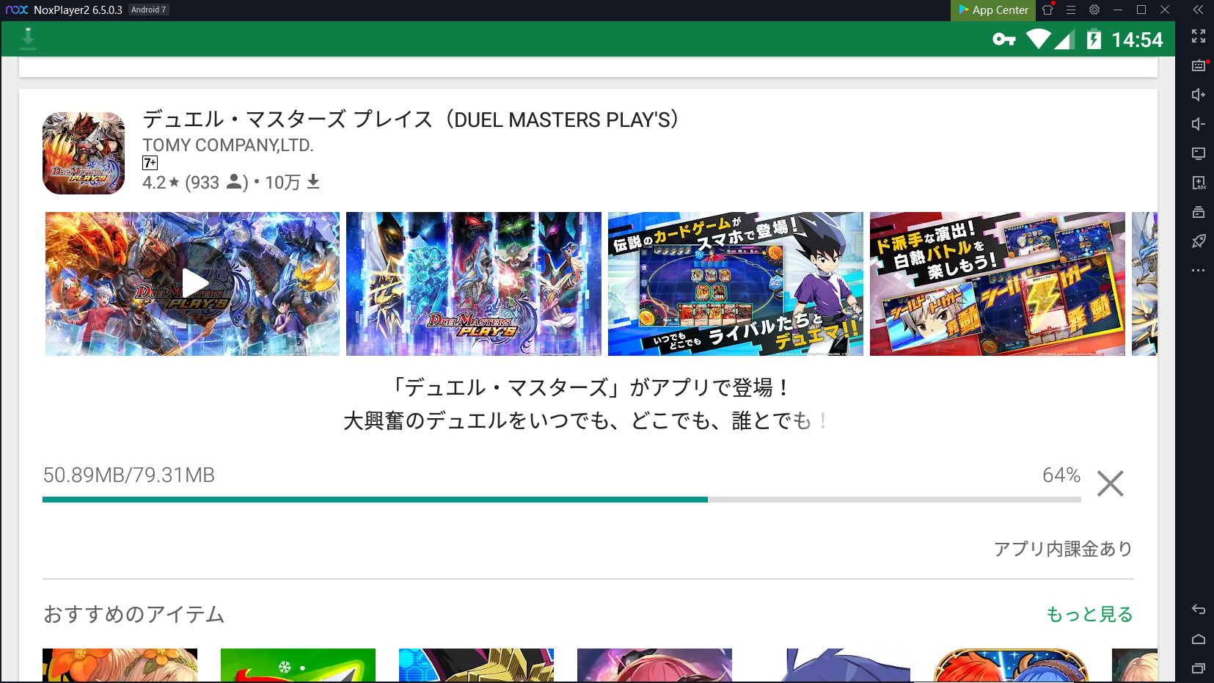This screenshot has height=683, width=1214.
Task: Click the download progress bar
Action: (562, 500)
